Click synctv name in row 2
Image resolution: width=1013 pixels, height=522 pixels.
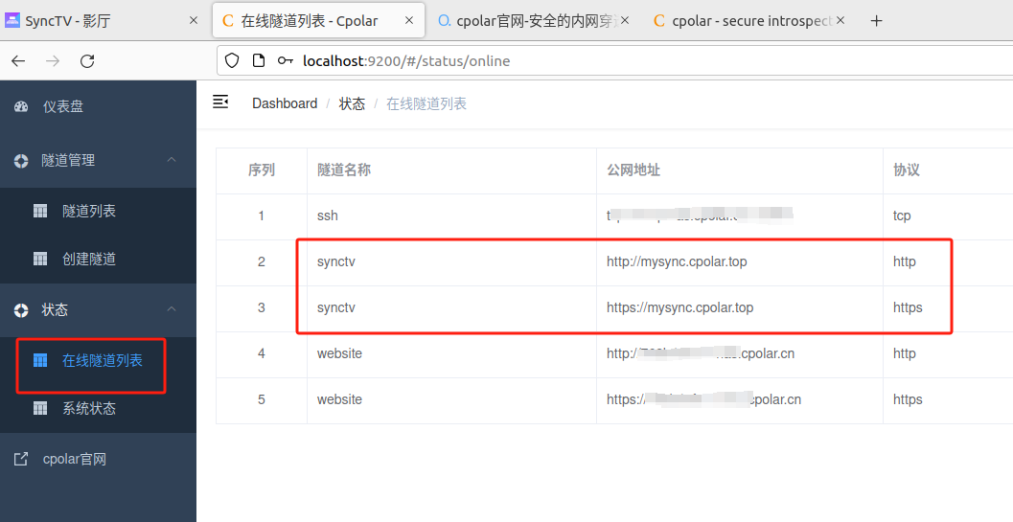click(x=336, y=261)
